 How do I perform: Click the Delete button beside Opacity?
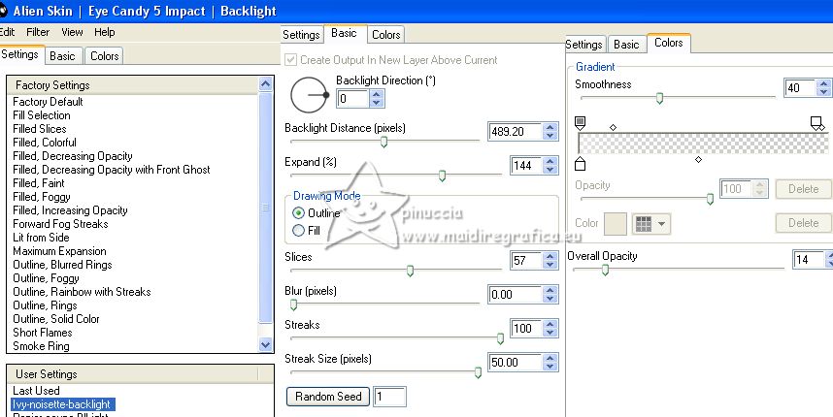pyautogui.click(x=803, y=189)
